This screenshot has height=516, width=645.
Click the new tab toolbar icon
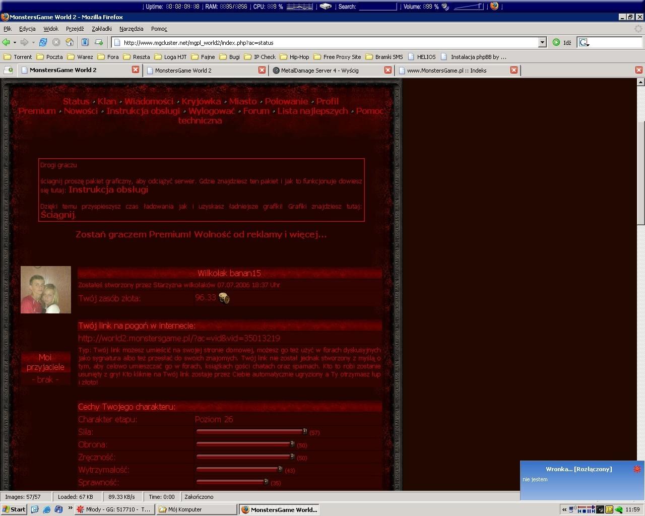tap(99, 42)
